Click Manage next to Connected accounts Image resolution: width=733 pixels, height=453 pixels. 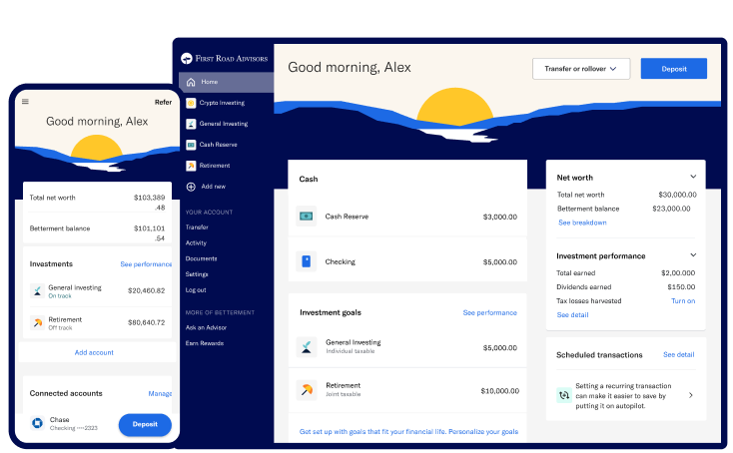click(x=160, y=394)
